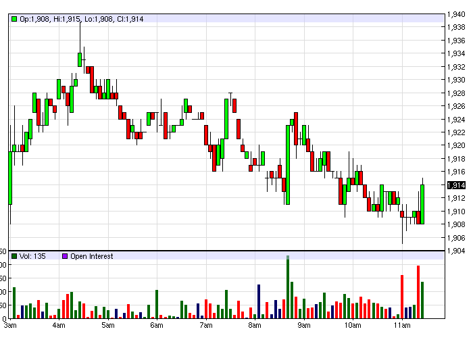Click the 1,938 price axis label
This screenshot has height=346, width=473.
(456, 27)
